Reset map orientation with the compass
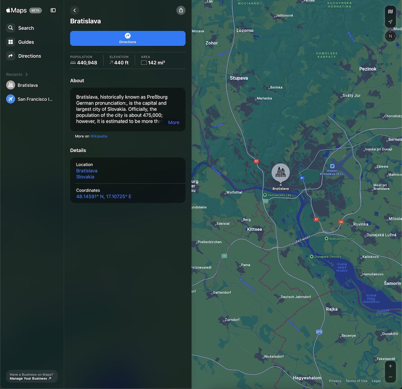Screen dimensions: 402x389 tap(390, 36)
